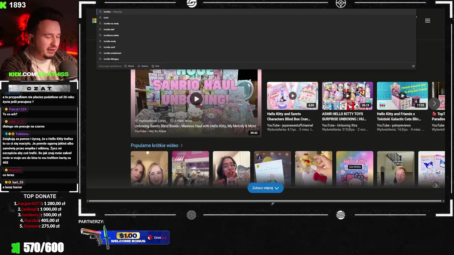Image resolution: width=454 pixels, height=255 pixels.
Task: Open short video with yellow plush and red bow
Action: pyautogui.click(x=314, y=169)
